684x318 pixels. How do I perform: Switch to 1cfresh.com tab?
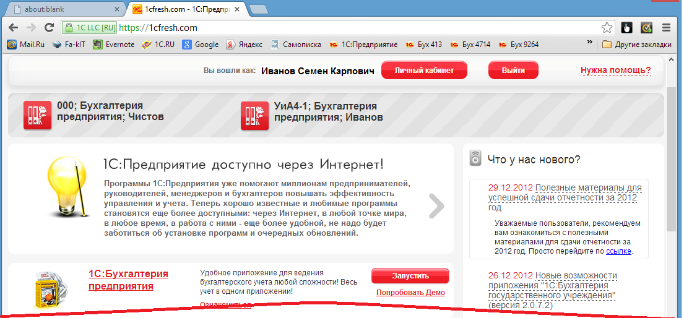[187, 9]
